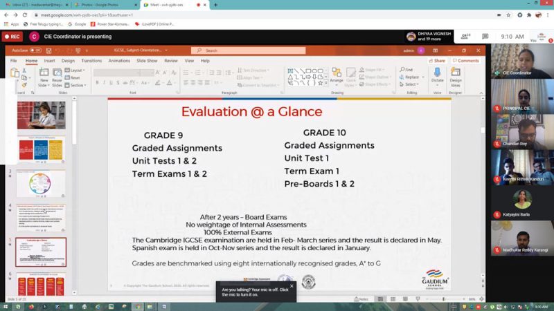
Task: Open Reuse Slides tool
Action: point(57,77)
